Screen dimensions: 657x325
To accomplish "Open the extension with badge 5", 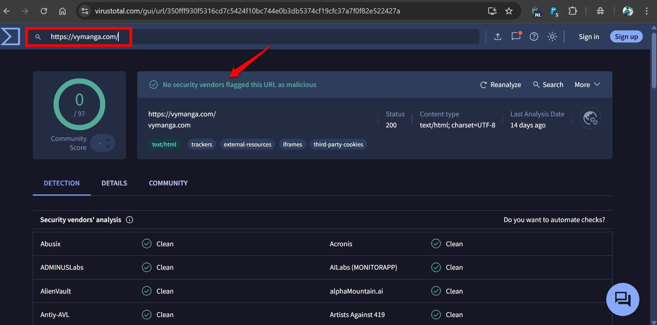I will (554, 11).
